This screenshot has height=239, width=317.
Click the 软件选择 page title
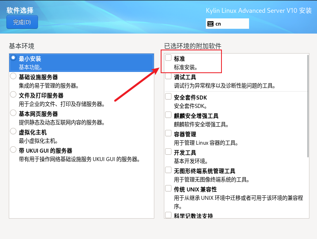tap(20, 10)
